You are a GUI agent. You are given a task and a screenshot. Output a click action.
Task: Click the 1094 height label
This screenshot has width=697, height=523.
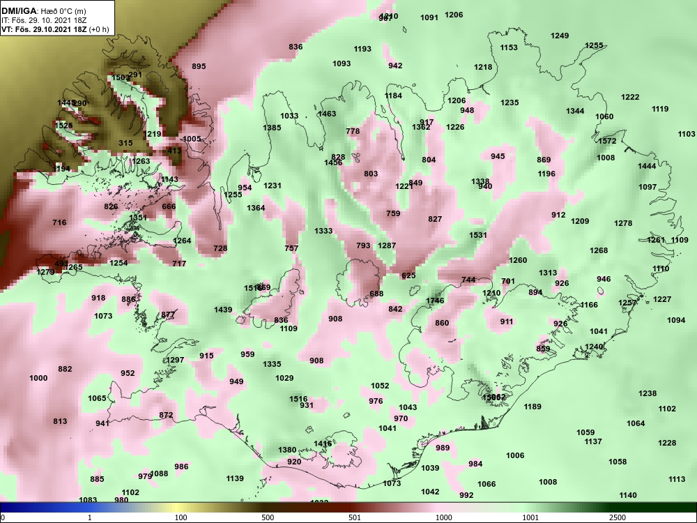point(676,321)
